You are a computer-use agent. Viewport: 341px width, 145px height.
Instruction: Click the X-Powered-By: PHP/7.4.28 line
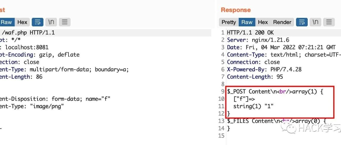coord(264,70)
